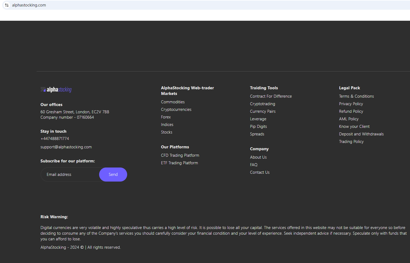Open Deposit and Withdrawals policy
Screen dimensions: 410x263
point(361,134)
